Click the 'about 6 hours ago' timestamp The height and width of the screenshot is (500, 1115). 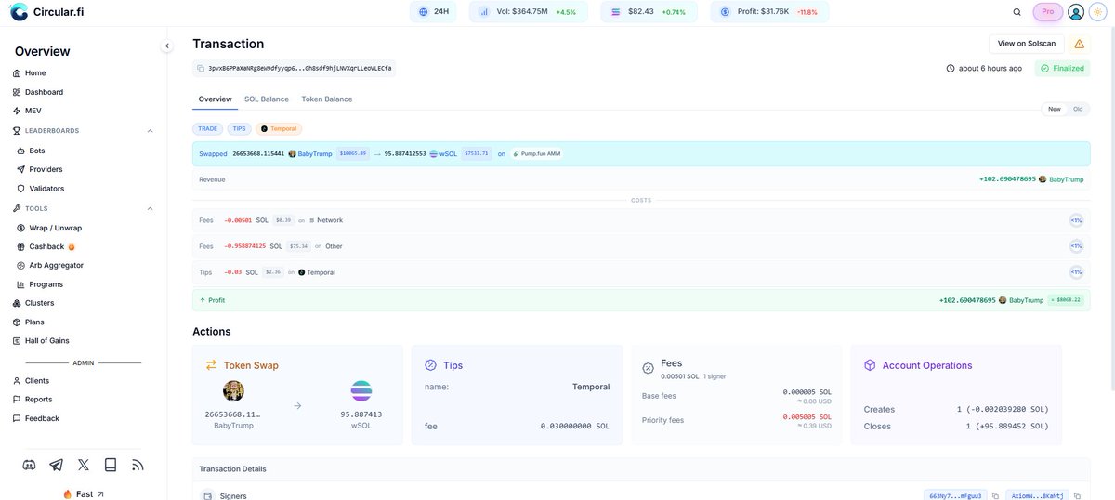[x=984, y=68]
